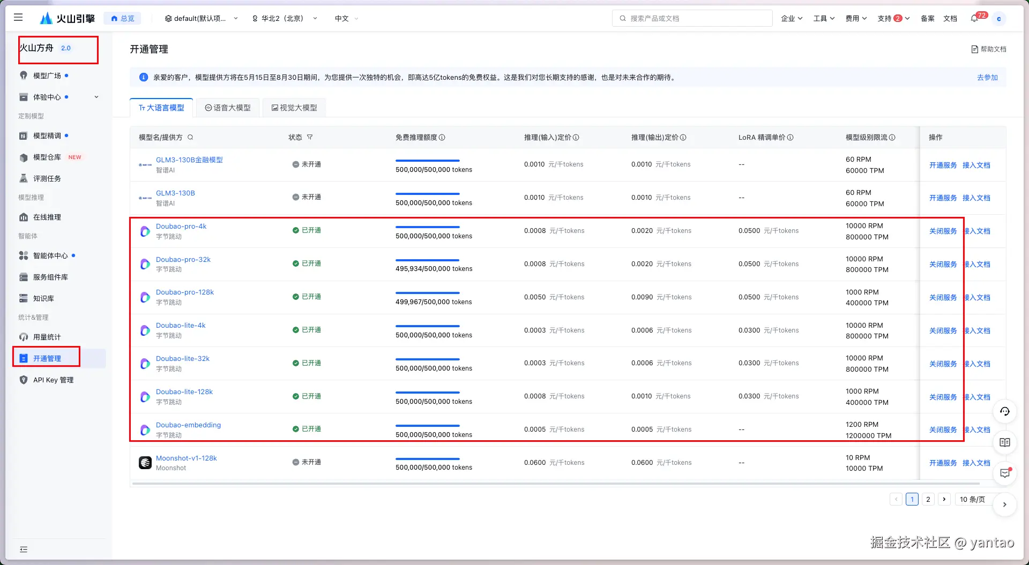
Task: Click the Moonshot-v1-128k model logo
Action: [145, 463]
